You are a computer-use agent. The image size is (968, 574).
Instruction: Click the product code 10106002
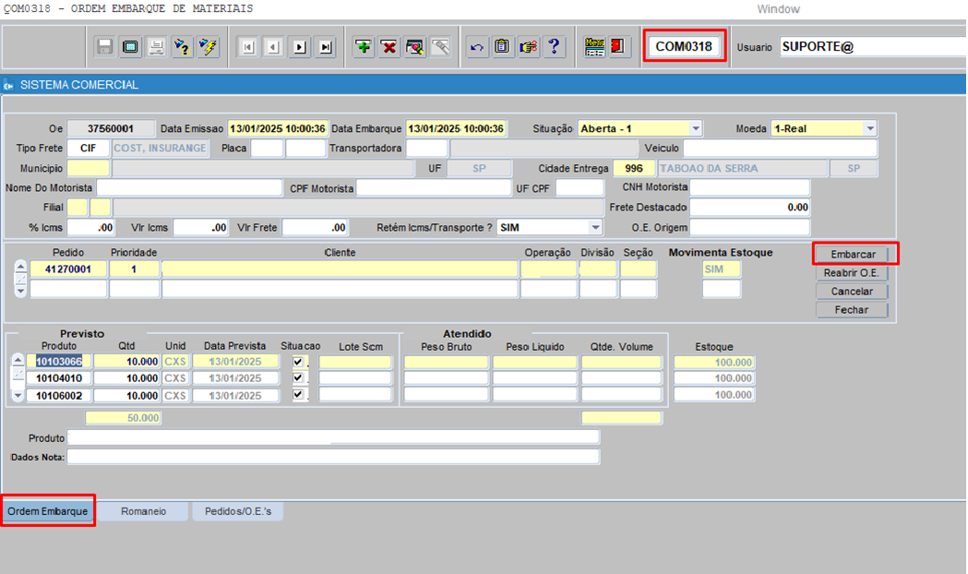pos(59,395)
